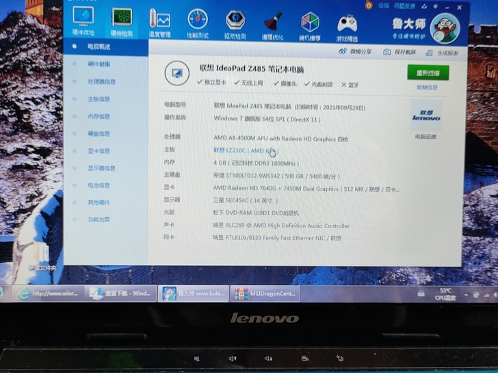Open 装机推荐 cube icon
Screen dimensions: 498x373
310,27
